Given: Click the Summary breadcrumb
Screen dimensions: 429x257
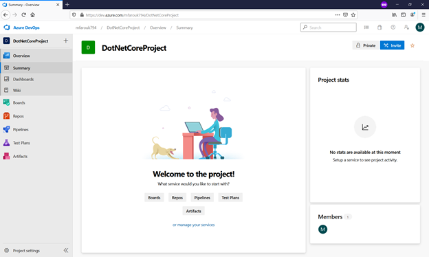Looking at the screenshot, I should 184,27.
